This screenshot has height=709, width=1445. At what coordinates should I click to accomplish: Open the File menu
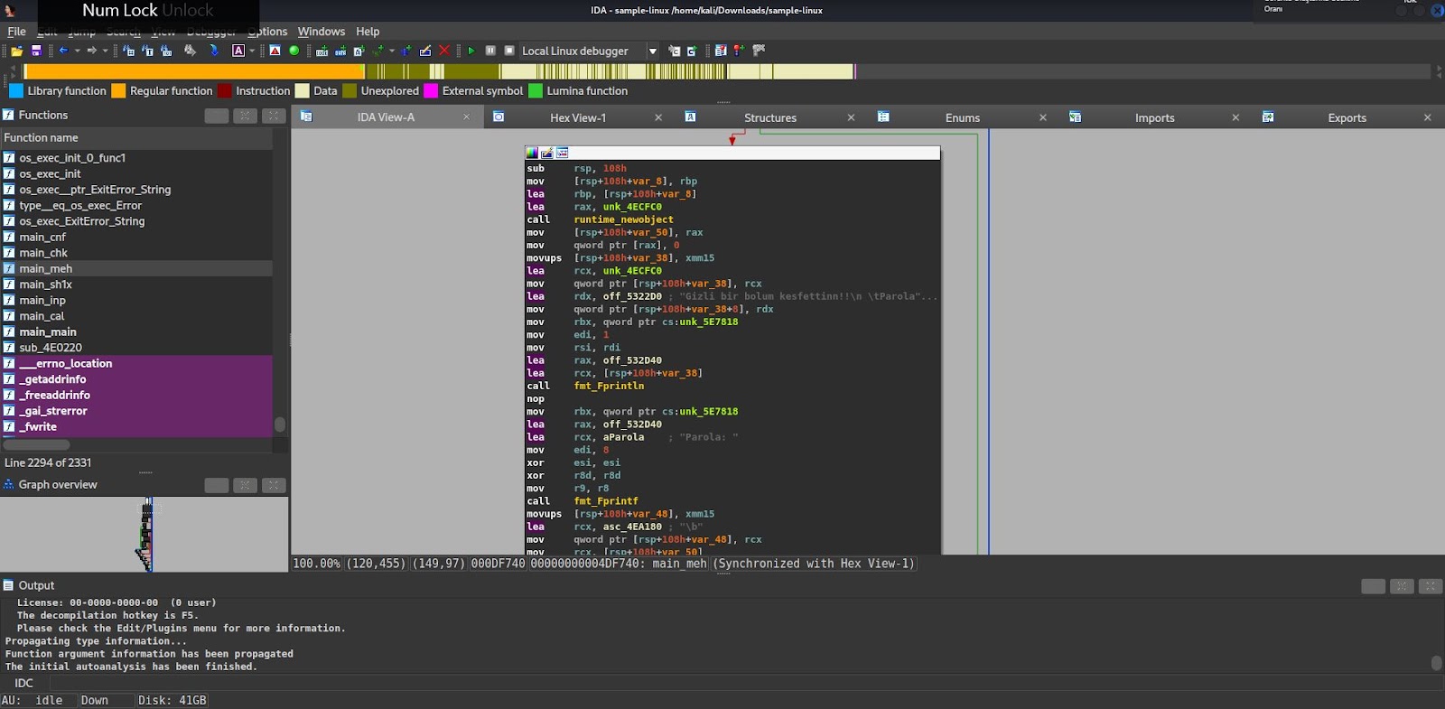tap(16, 31)
